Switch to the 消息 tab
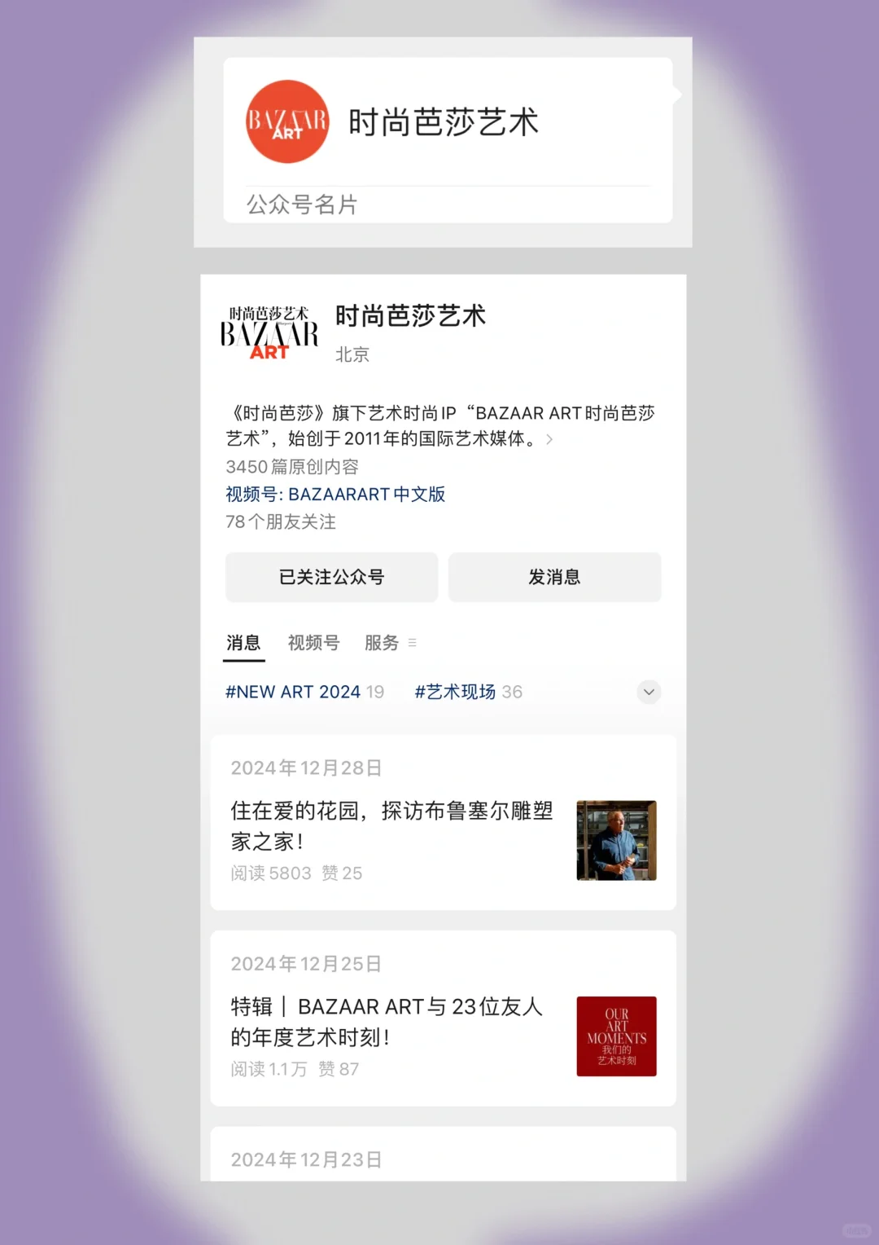Image resolution: width=879 pixels, height=1245 pixels. point(243,643)
